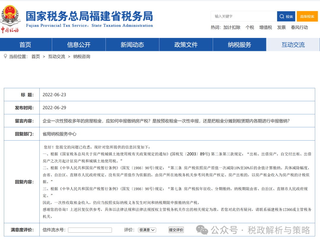Click the 信件流水号 input box
Image resolution: width=320 pixels, height=243 pixels.
click(90, 230)
